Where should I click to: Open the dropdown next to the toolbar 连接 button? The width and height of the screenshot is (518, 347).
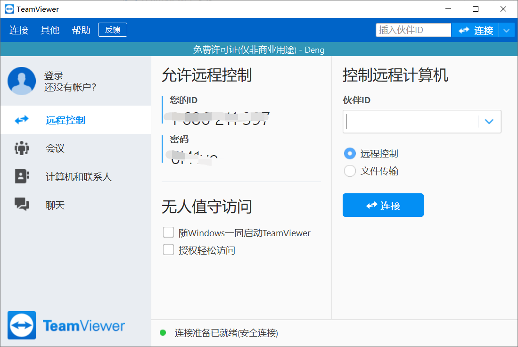click(x=507, y=30)
